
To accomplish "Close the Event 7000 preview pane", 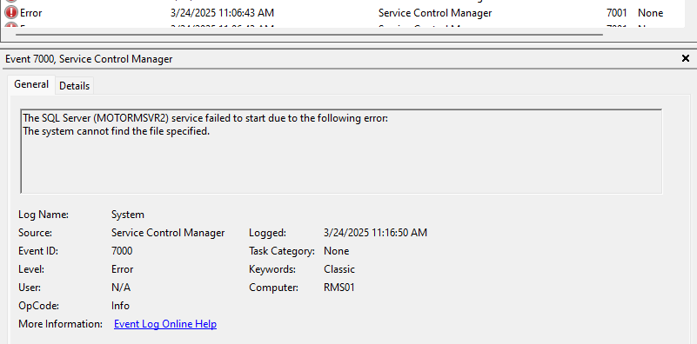I will click(x=686, y=58).
